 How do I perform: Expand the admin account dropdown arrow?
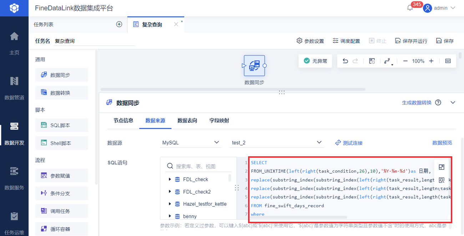453,8
